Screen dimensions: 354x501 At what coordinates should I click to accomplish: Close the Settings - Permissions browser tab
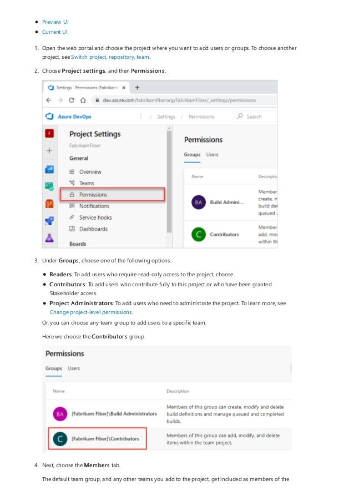(x=124, y=88)
